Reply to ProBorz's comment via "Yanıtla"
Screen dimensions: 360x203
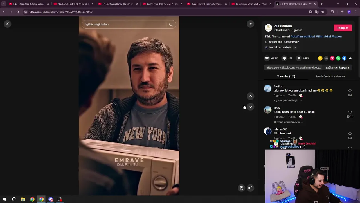[292, 95]
